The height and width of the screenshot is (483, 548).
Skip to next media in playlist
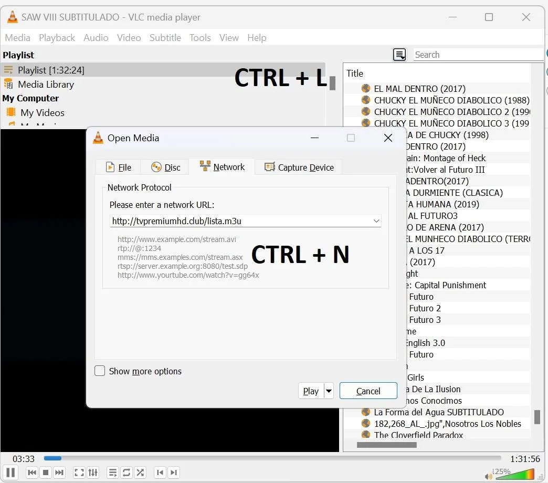point(59,472)
